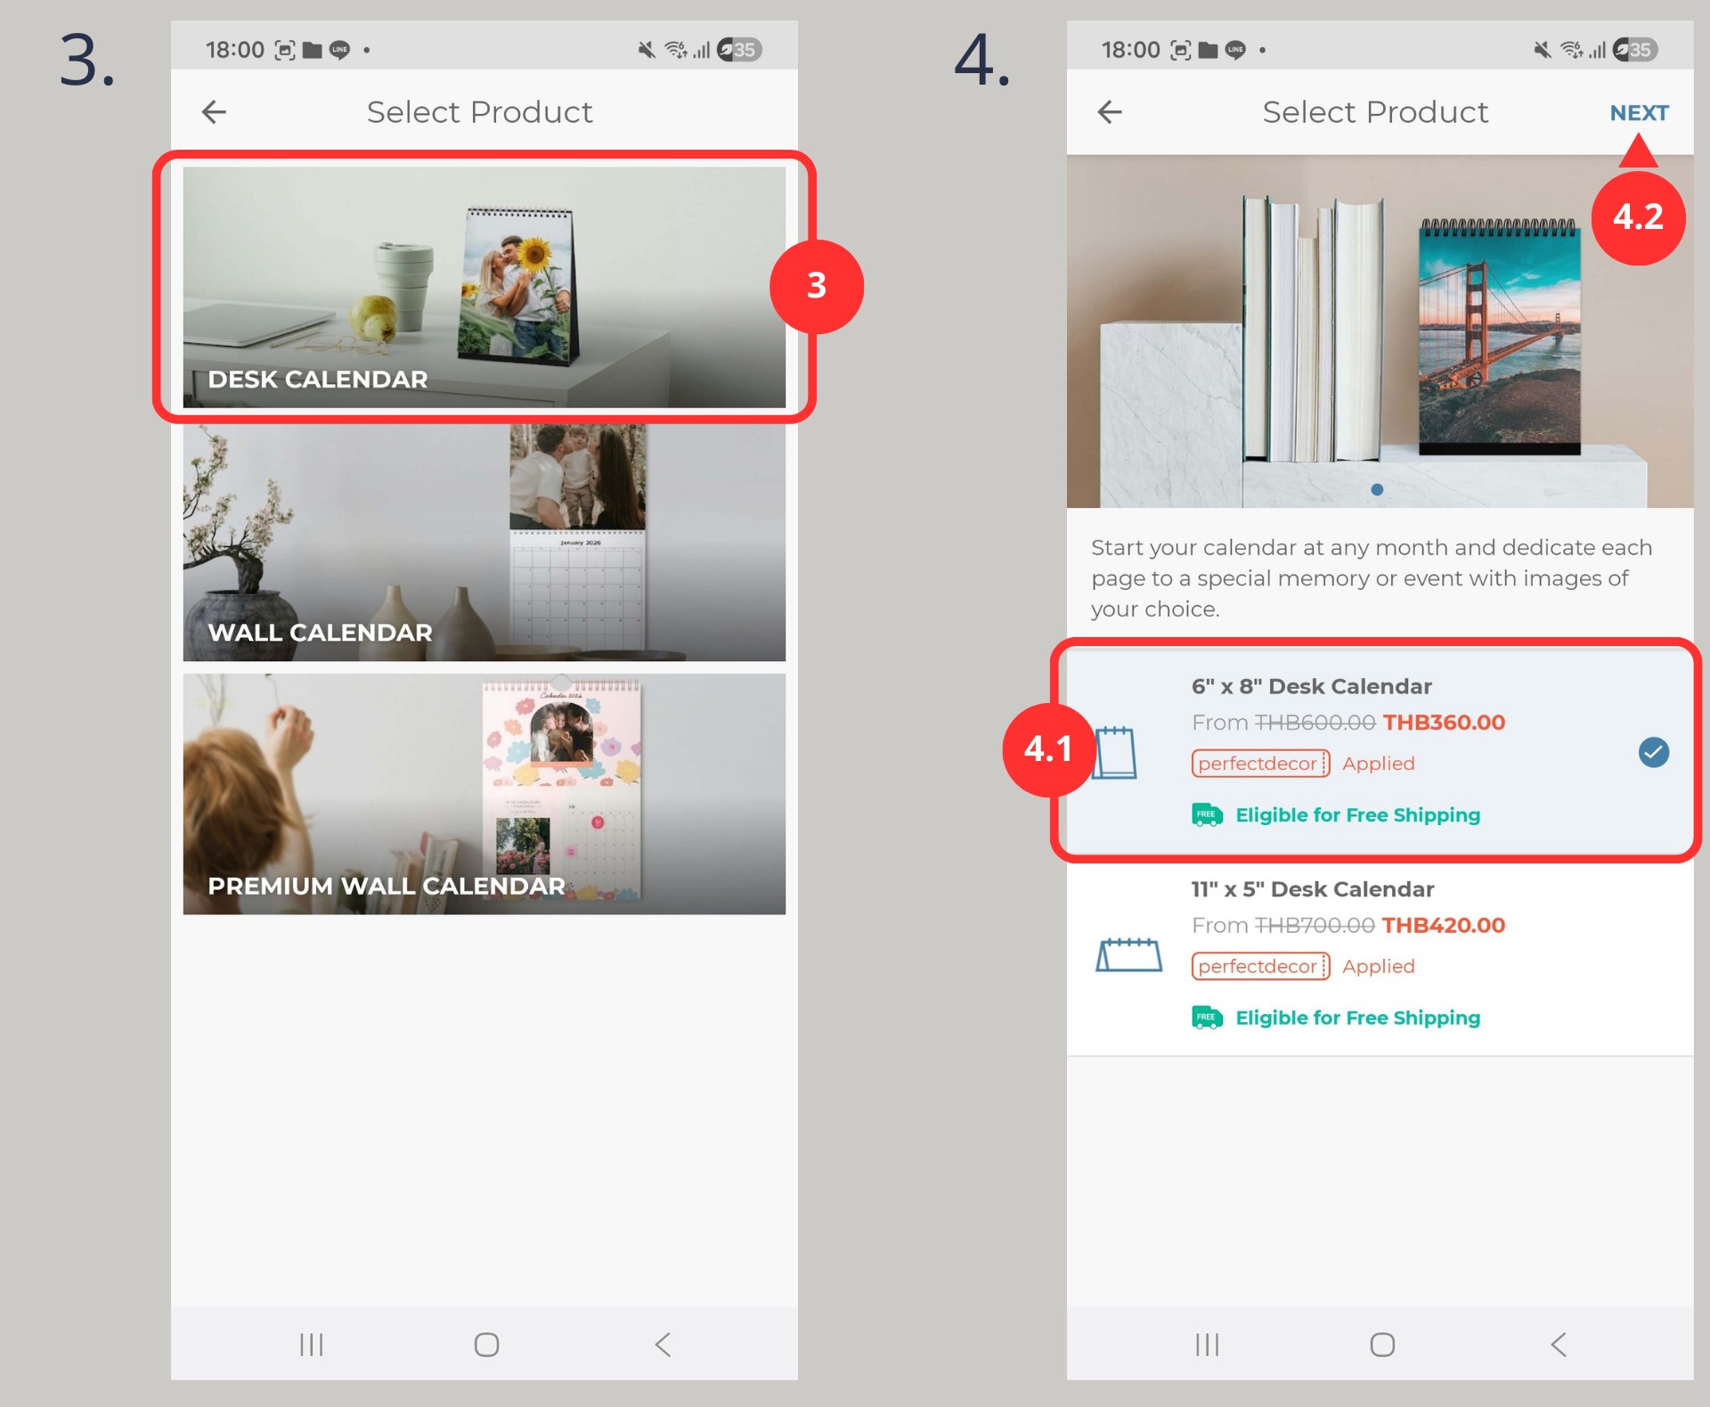1710x1407 pixels.
Task: Tap the carousel page indicator dot
Action: pos(1377,489)
